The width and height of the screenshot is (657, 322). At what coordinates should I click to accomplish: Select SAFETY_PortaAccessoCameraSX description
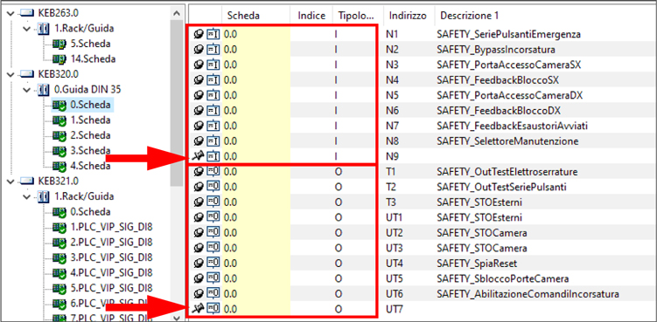[508, 65]
